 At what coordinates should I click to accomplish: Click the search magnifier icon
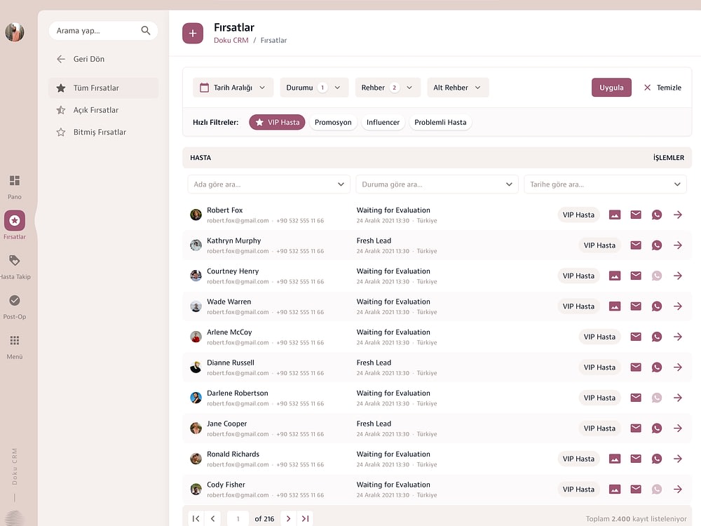click(x=145, y=30)
